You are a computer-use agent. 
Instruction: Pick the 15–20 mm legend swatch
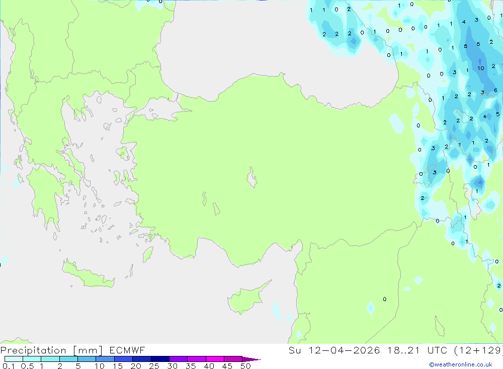coord(124,359)
